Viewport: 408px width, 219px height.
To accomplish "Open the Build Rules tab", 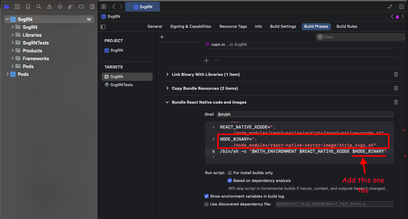I will click(x=347, y=26).
